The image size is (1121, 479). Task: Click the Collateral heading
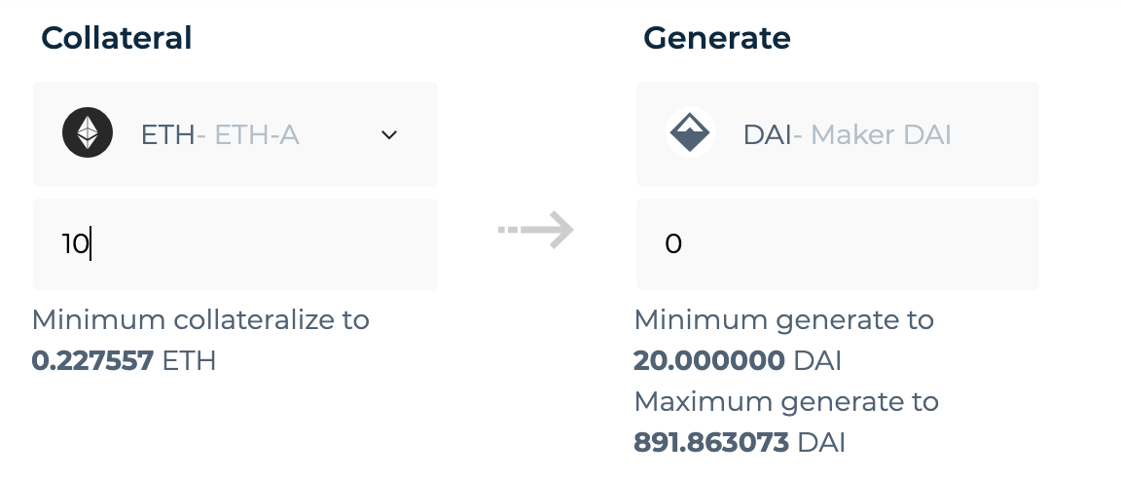(117, 38)
